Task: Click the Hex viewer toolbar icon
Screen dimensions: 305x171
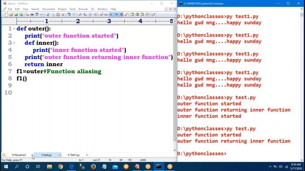Action: [106, 15]
